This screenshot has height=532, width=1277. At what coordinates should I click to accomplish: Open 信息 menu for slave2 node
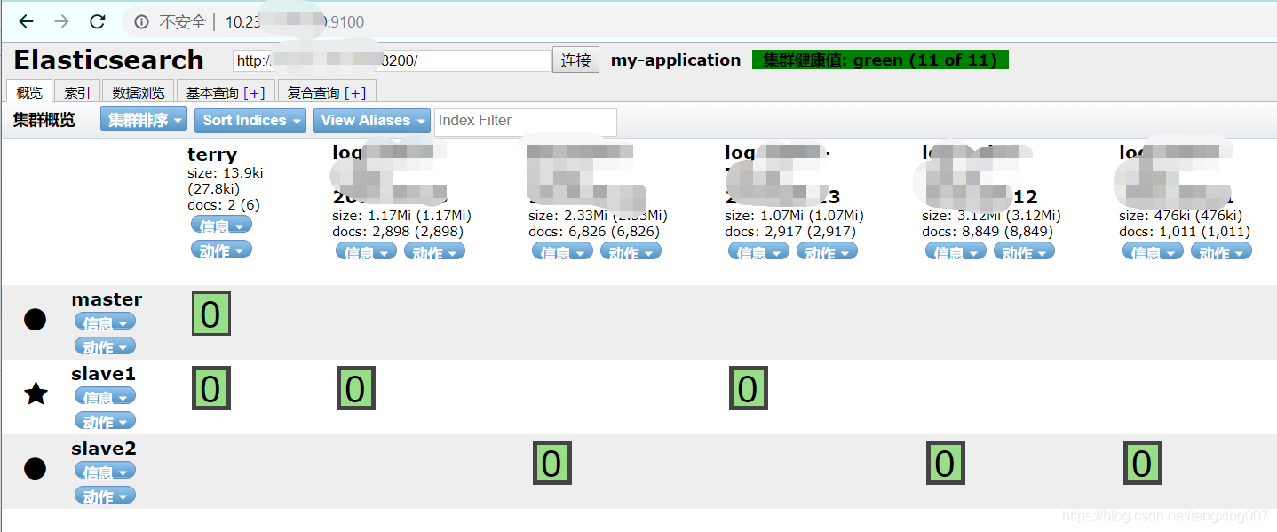(105, 471)
